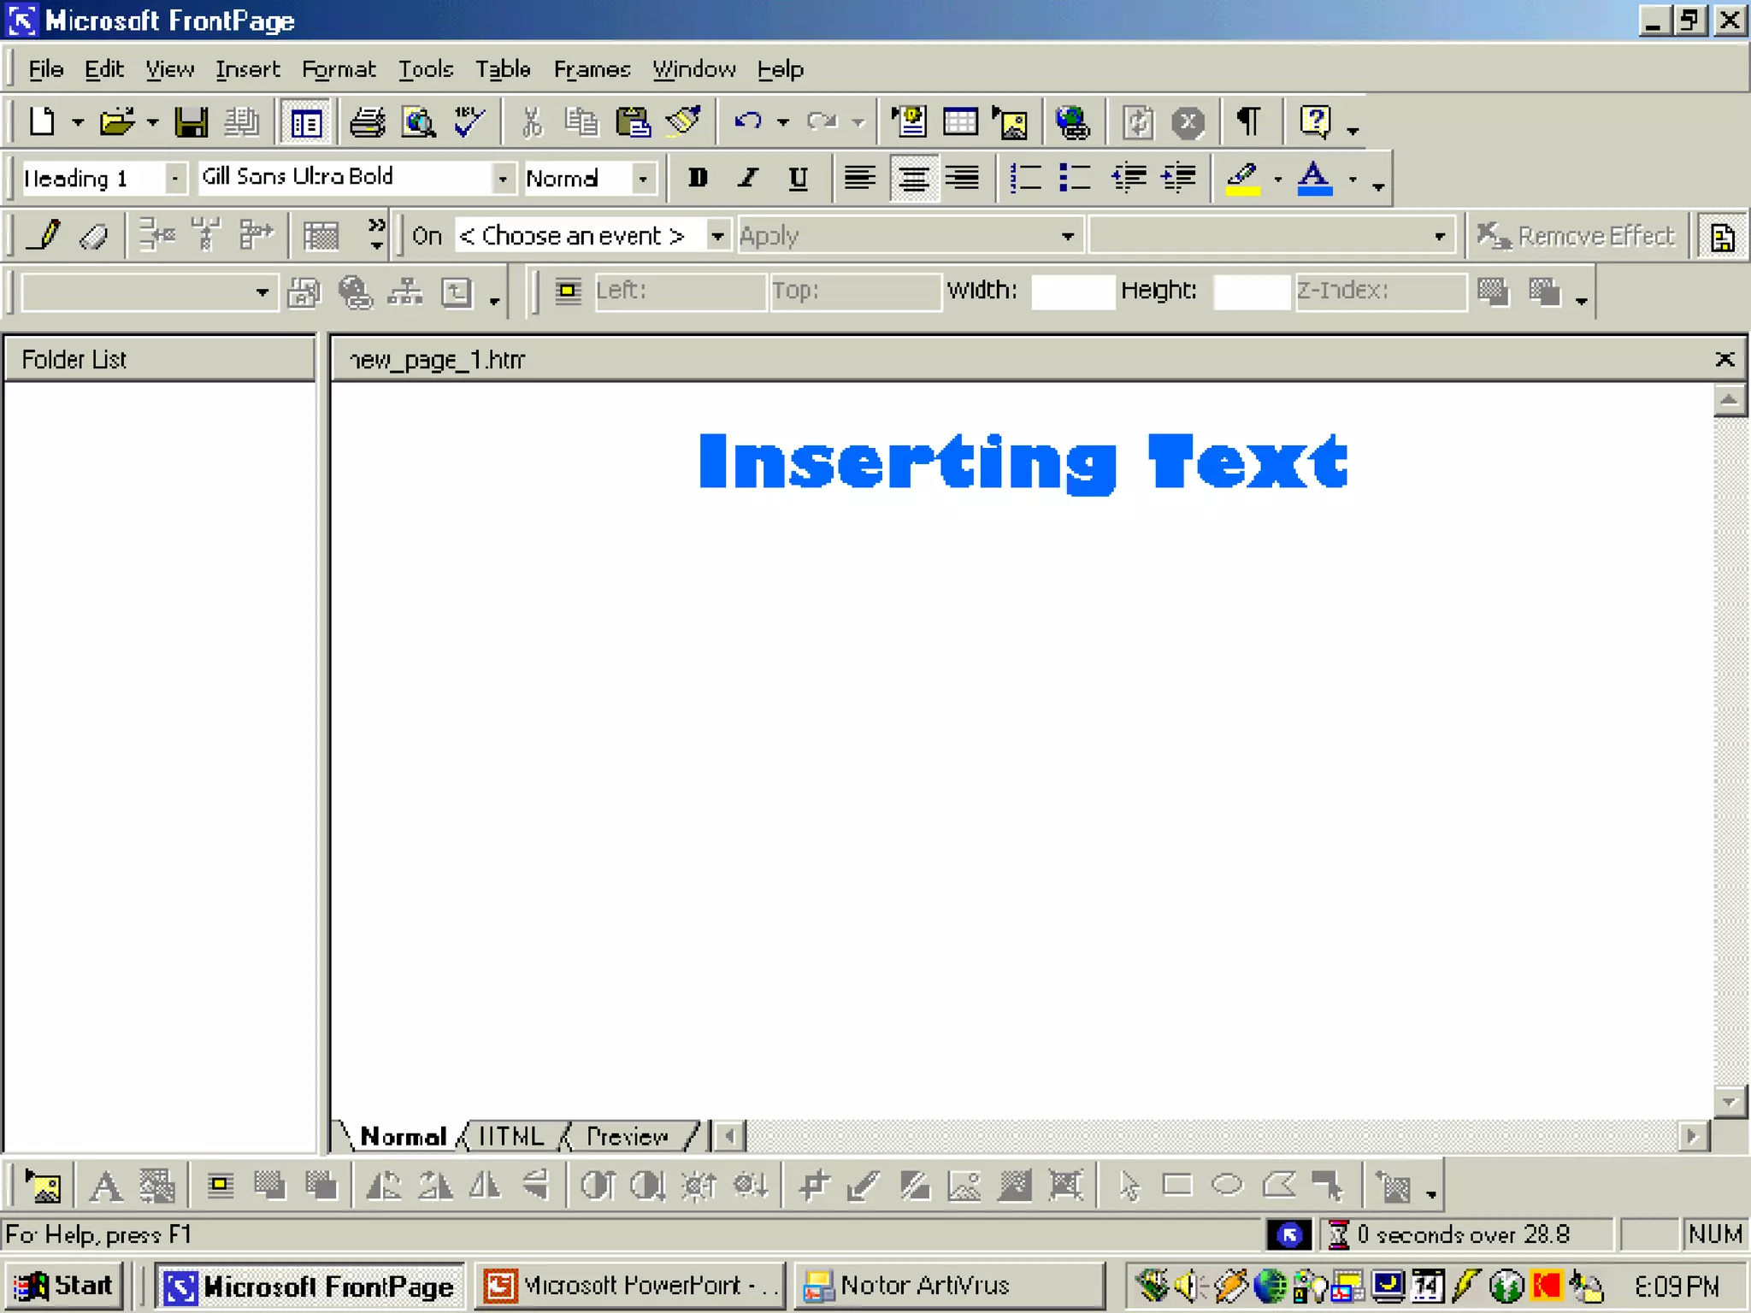Viewport: 1751px width, 1313px height.
Task: Open the Choose an event dropdown
Action: [x=717, y=235]
